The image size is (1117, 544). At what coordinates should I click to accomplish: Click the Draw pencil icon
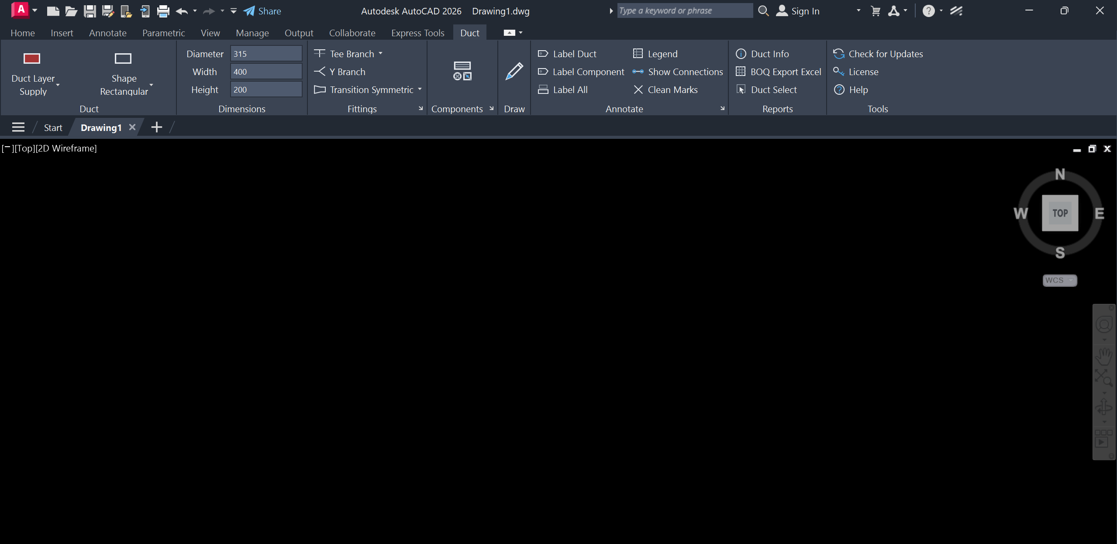514,71
